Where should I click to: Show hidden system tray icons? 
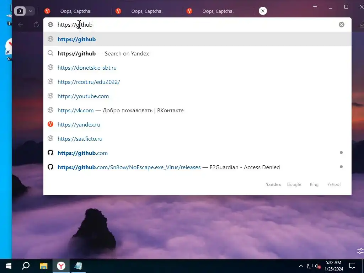click(301, 266)
